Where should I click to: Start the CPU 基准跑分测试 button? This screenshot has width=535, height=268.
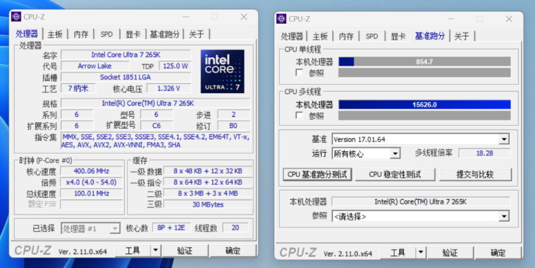coord(318,174)
